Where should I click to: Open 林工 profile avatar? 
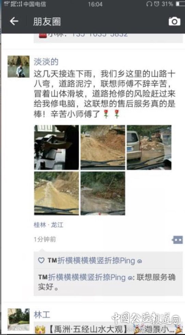point(18,319)
